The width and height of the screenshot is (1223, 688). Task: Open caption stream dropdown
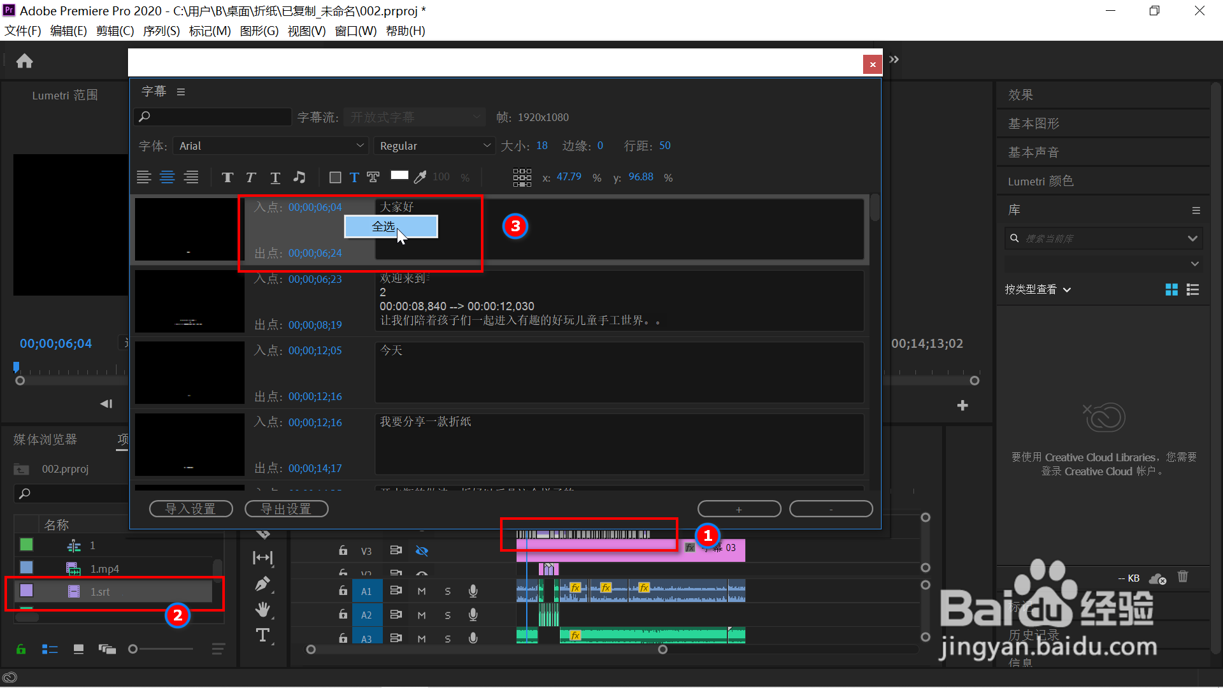(415, 117)
